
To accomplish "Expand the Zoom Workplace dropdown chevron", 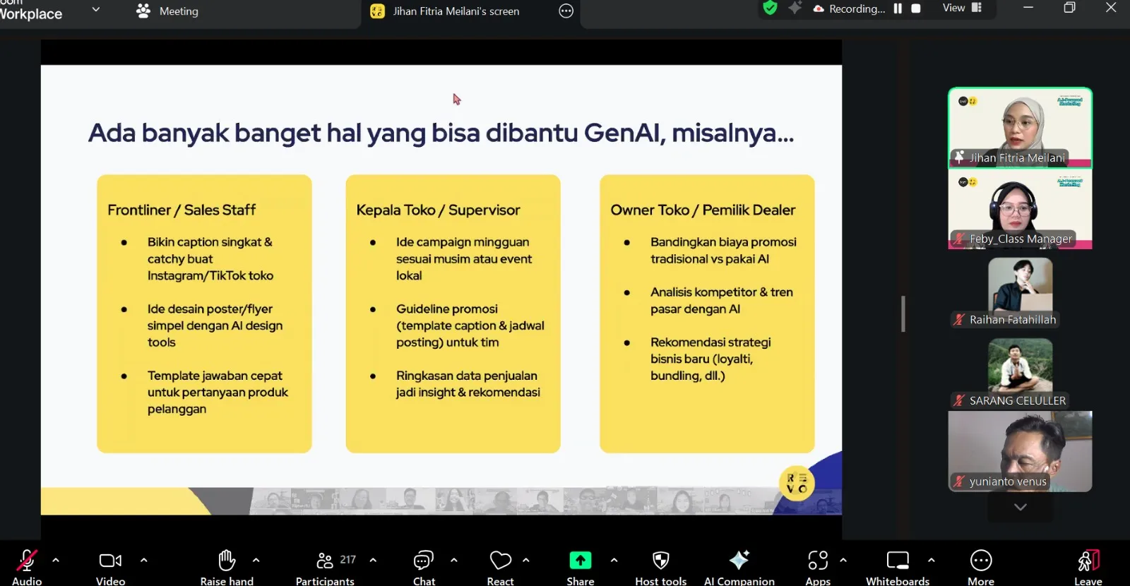I will click(x=96, y=10).
